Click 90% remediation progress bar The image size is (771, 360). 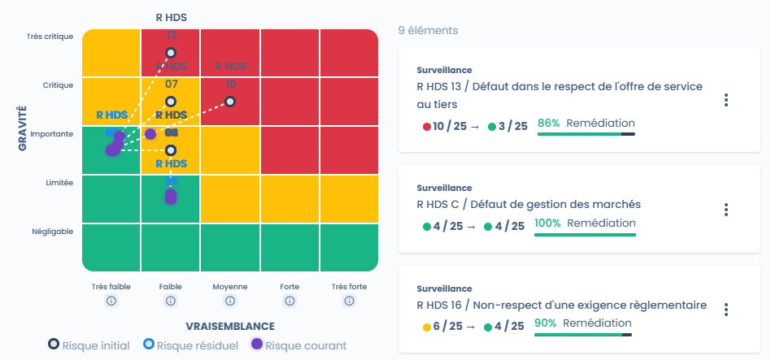(583, 333)
